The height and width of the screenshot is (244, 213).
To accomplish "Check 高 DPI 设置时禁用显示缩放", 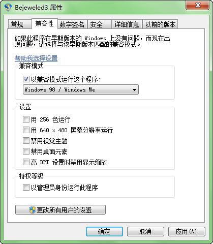I will (26, 162).
